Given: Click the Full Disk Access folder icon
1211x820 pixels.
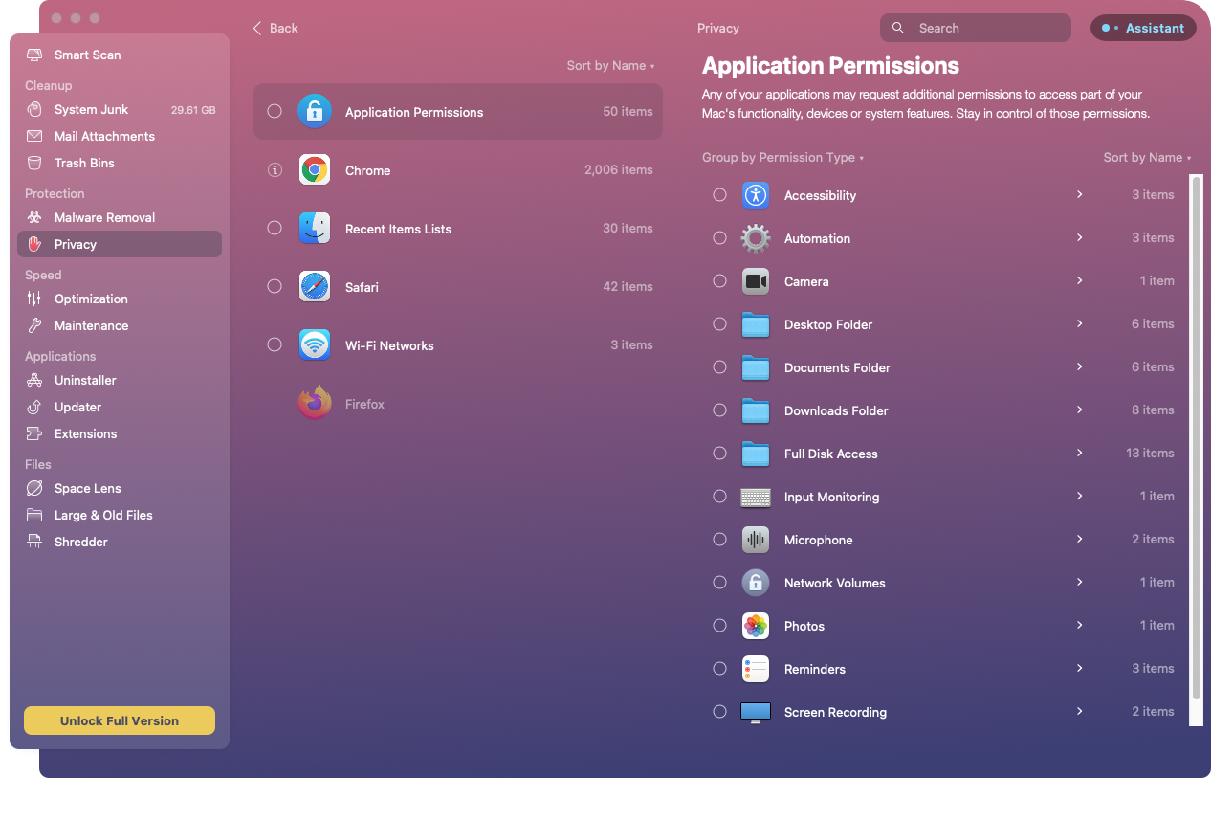Looking at the screenshot, I should [x=756, y=454].
